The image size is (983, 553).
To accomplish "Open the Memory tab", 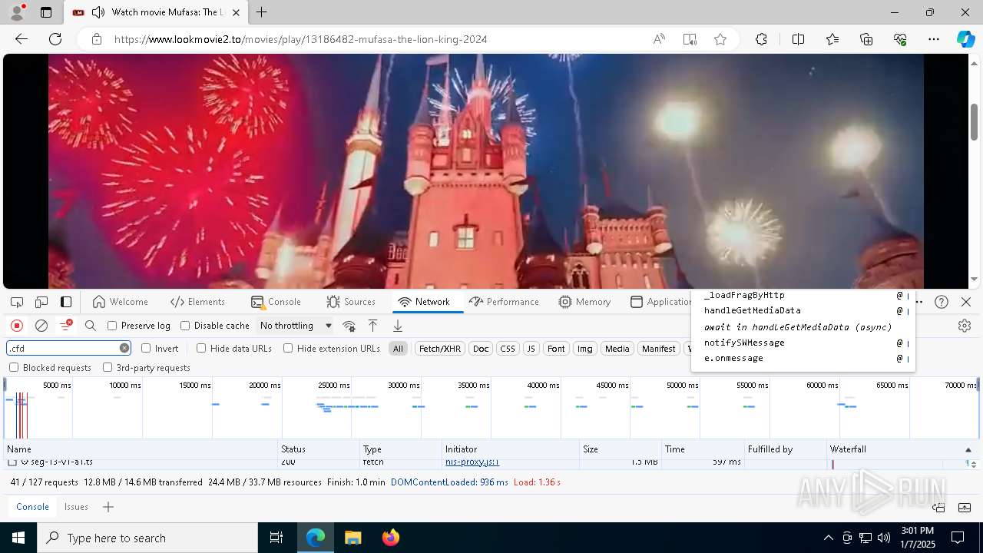I will click(x=585, y=302).
